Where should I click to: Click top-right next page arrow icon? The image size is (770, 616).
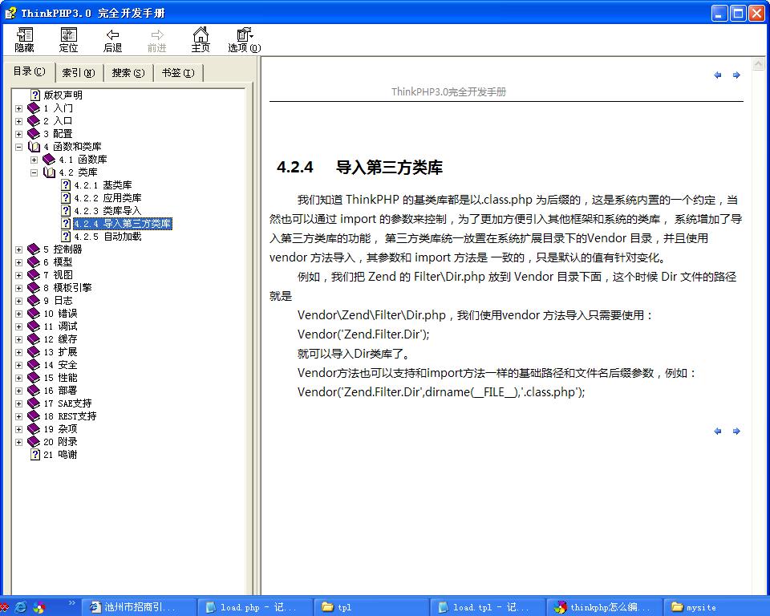(736, 75)
